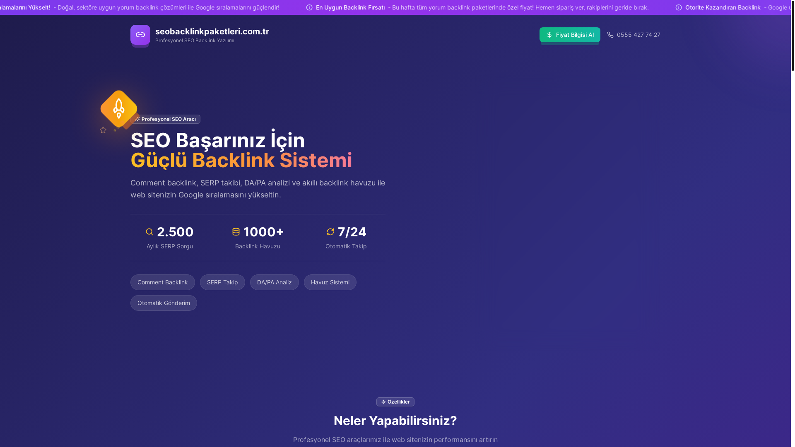Select the Otomatik Gönderim tag
Screen dimensions: 795x447
click(164, 303)
